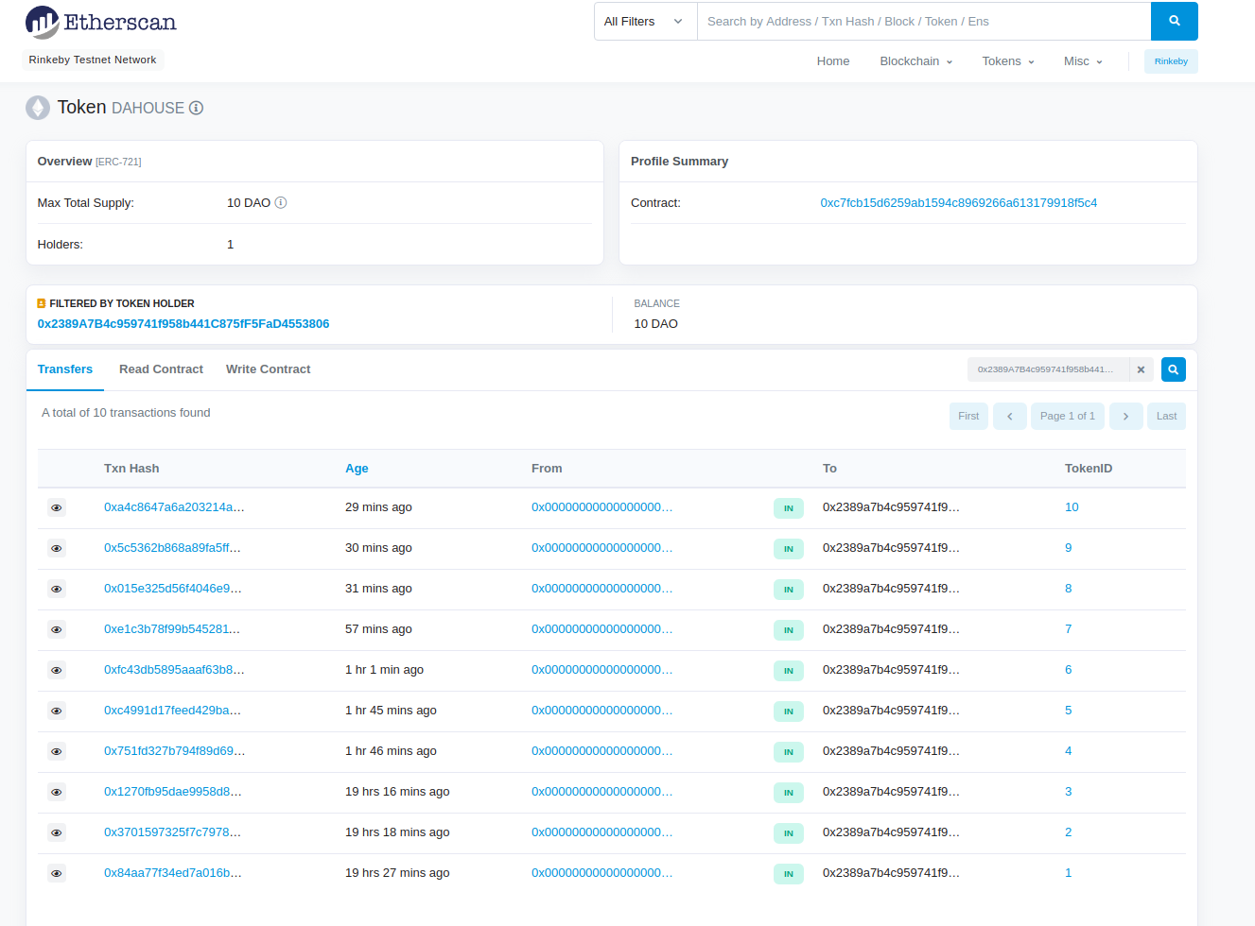Open transaction hash 0x84aa77f34ed7a016b

[x=173, y=873]
